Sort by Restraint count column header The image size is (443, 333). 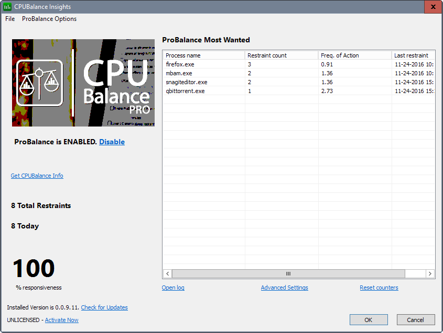point(282,55)
